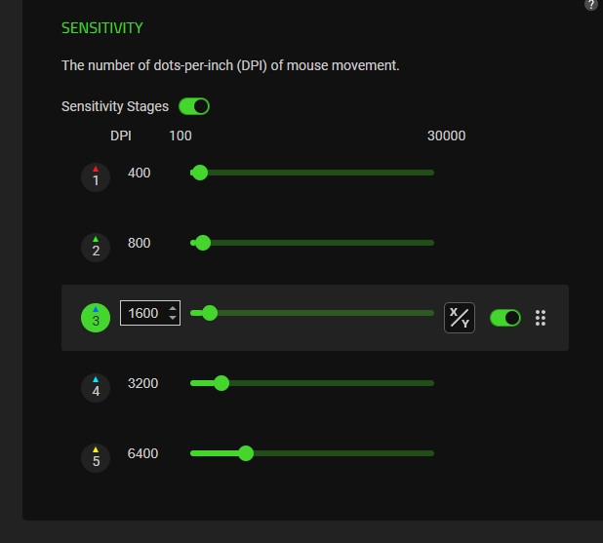Click the active stage 3 green circle

[x=96, y=318]
